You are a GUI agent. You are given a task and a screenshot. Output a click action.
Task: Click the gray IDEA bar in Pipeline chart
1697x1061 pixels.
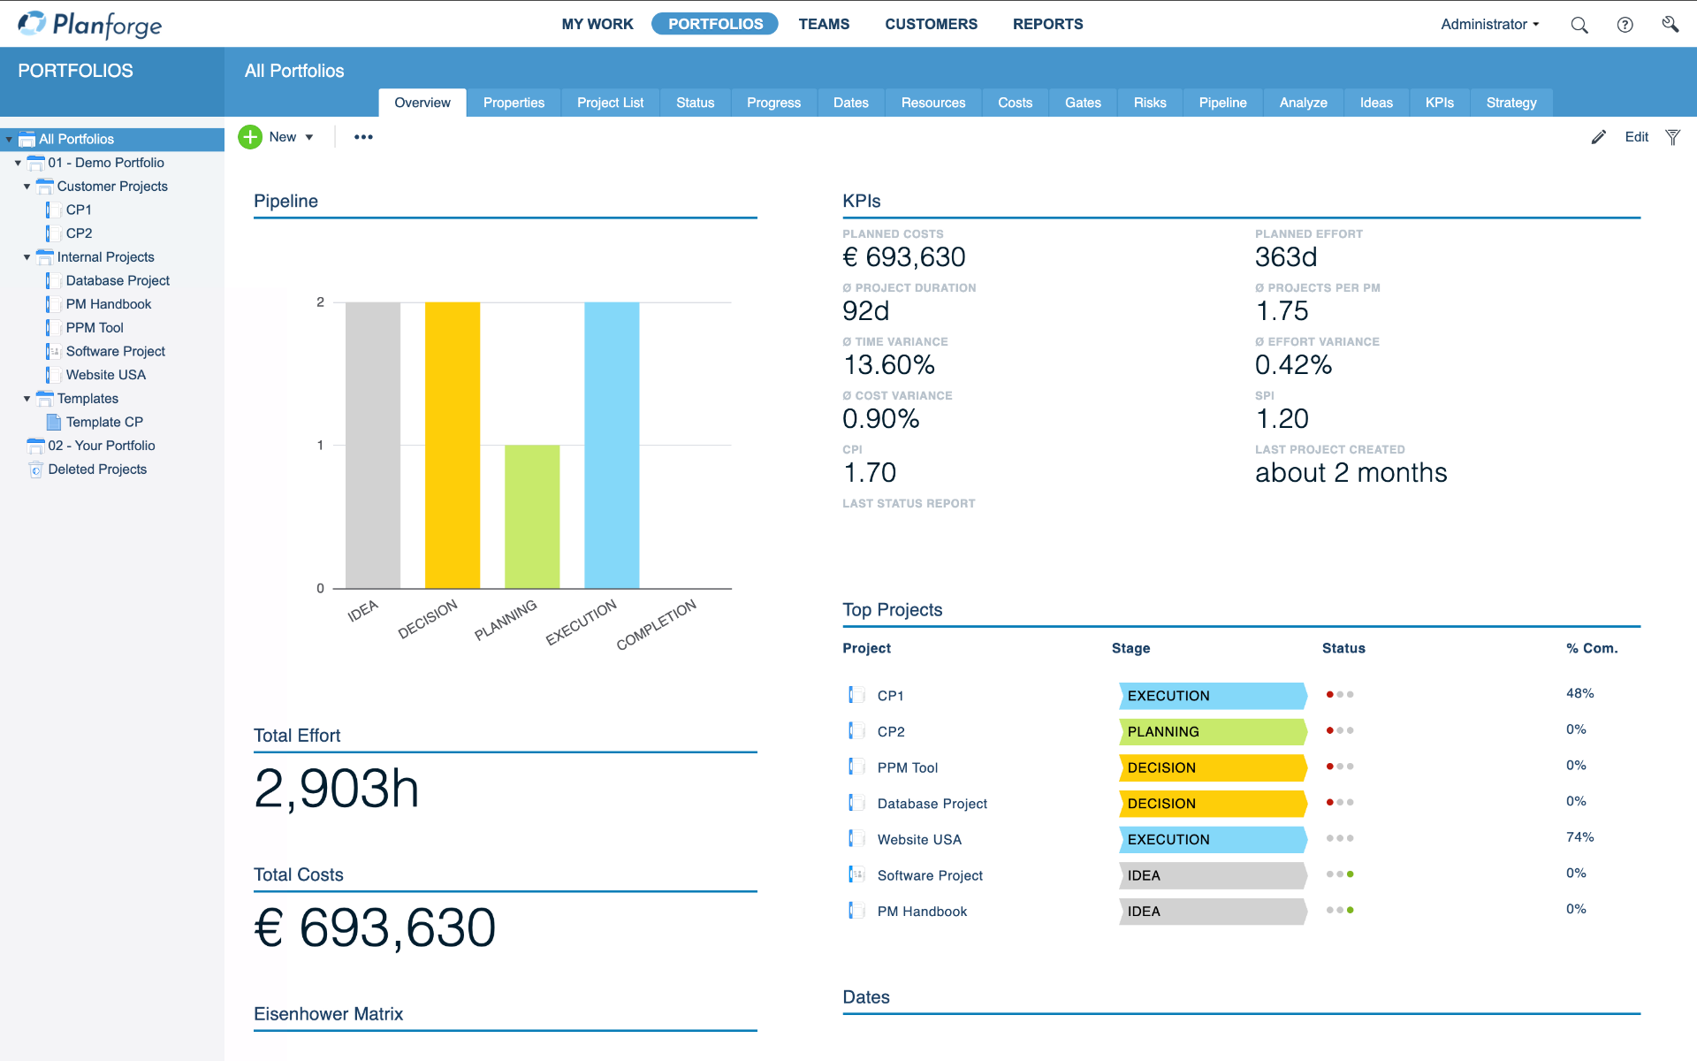coord(373,445)
